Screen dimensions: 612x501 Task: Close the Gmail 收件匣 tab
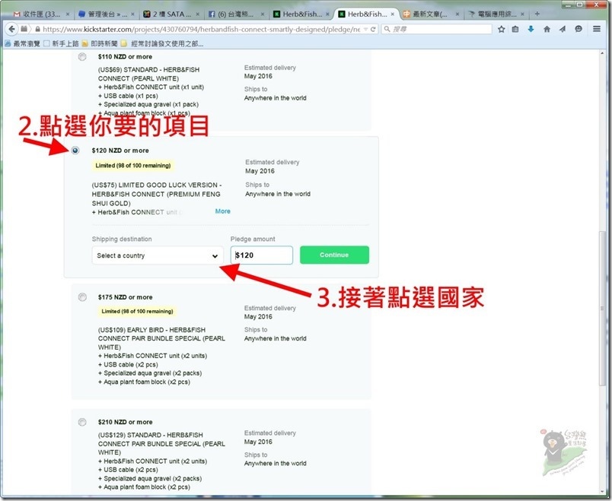tap(68, 14)
